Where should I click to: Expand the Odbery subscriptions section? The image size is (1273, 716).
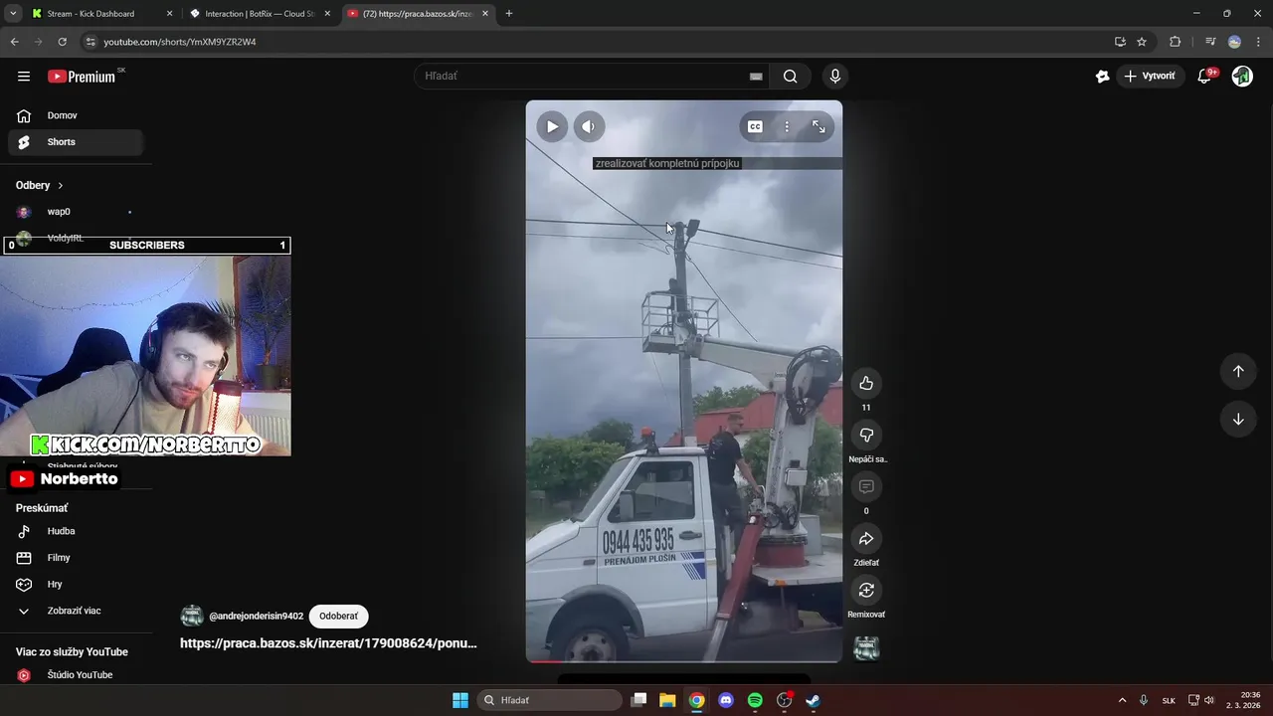(x=40, y=185)
